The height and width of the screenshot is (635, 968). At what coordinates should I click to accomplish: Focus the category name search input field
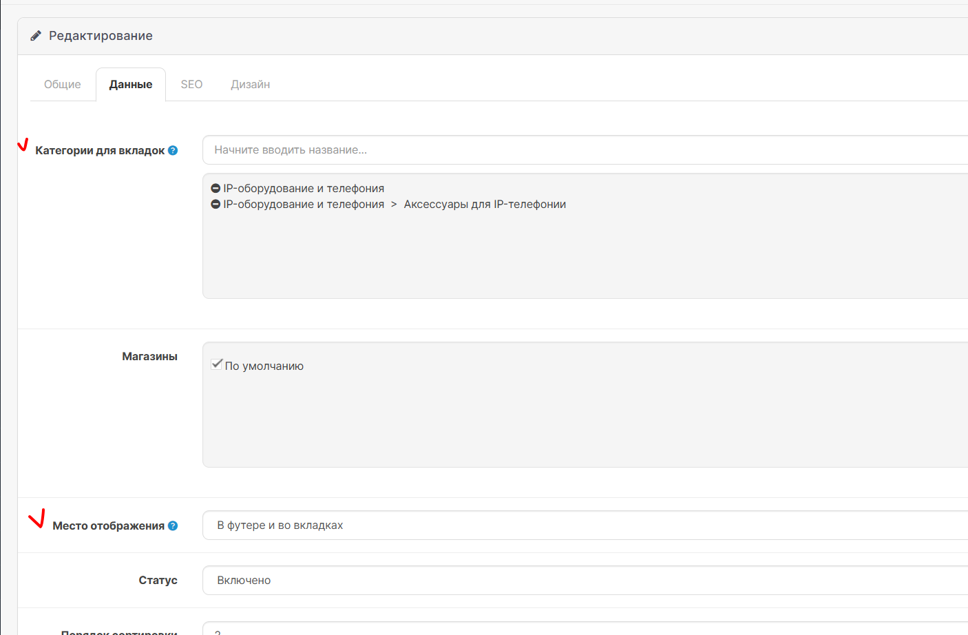point(585,149)
